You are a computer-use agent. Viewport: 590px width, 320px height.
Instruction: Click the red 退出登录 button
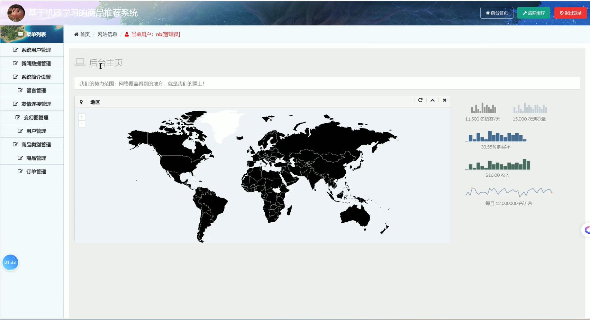click(x=570, y=13)
